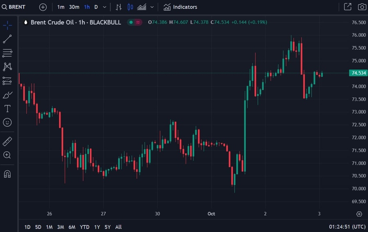Open the chart in a popup window
This screenshot has width=368, height=232.
(x=348, y=7)
